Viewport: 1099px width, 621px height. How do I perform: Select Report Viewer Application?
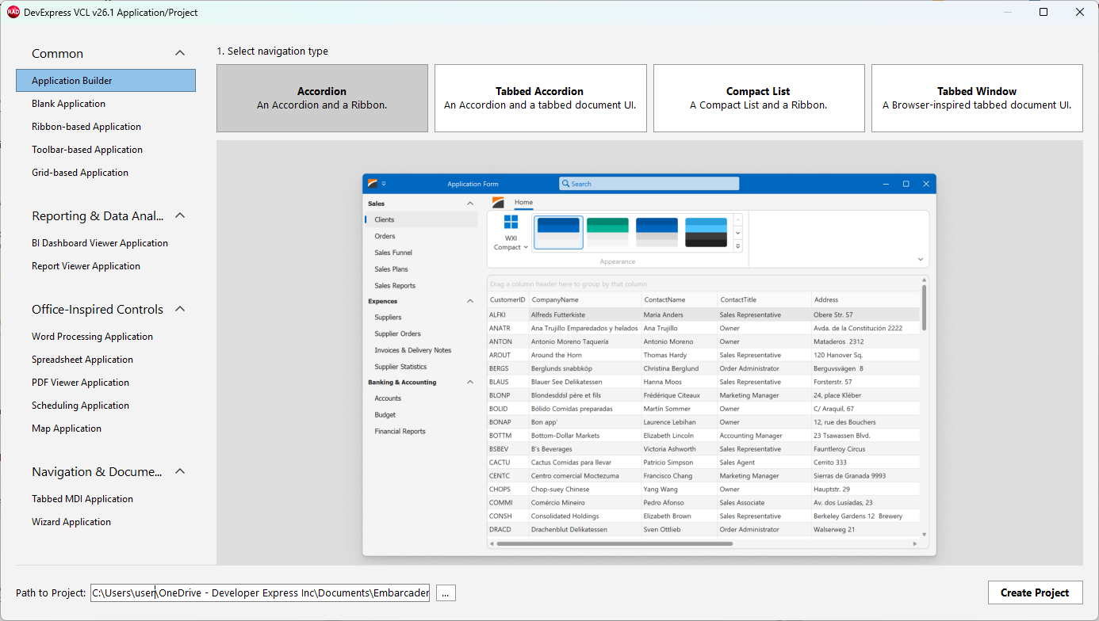click(x=86, y=266)
